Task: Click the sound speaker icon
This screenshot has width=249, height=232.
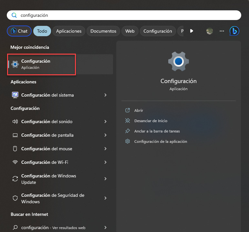Action: [15, 121]
